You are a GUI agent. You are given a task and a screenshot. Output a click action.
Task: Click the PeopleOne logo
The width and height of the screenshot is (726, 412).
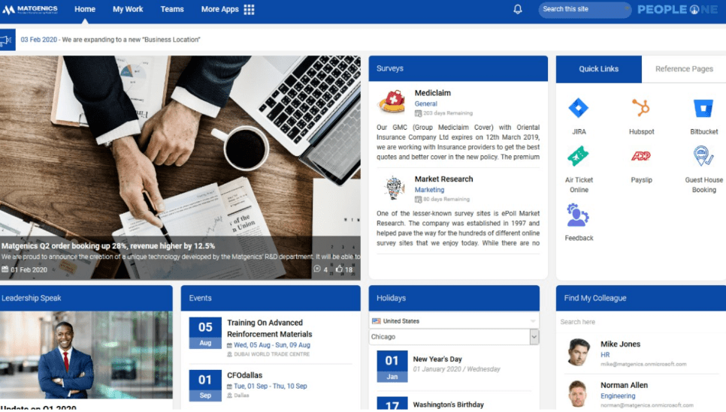pos(678,9)
